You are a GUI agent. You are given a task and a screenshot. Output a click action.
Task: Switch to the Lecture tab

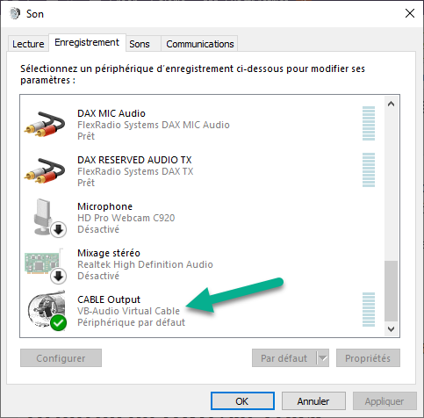[28, 44]
